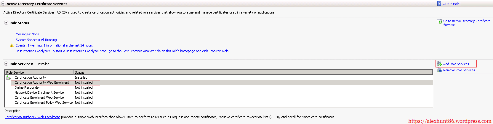The width and height of the screenshot is (493, 124).
Task: Select the Online Responder row
Action: pos(27,87)
